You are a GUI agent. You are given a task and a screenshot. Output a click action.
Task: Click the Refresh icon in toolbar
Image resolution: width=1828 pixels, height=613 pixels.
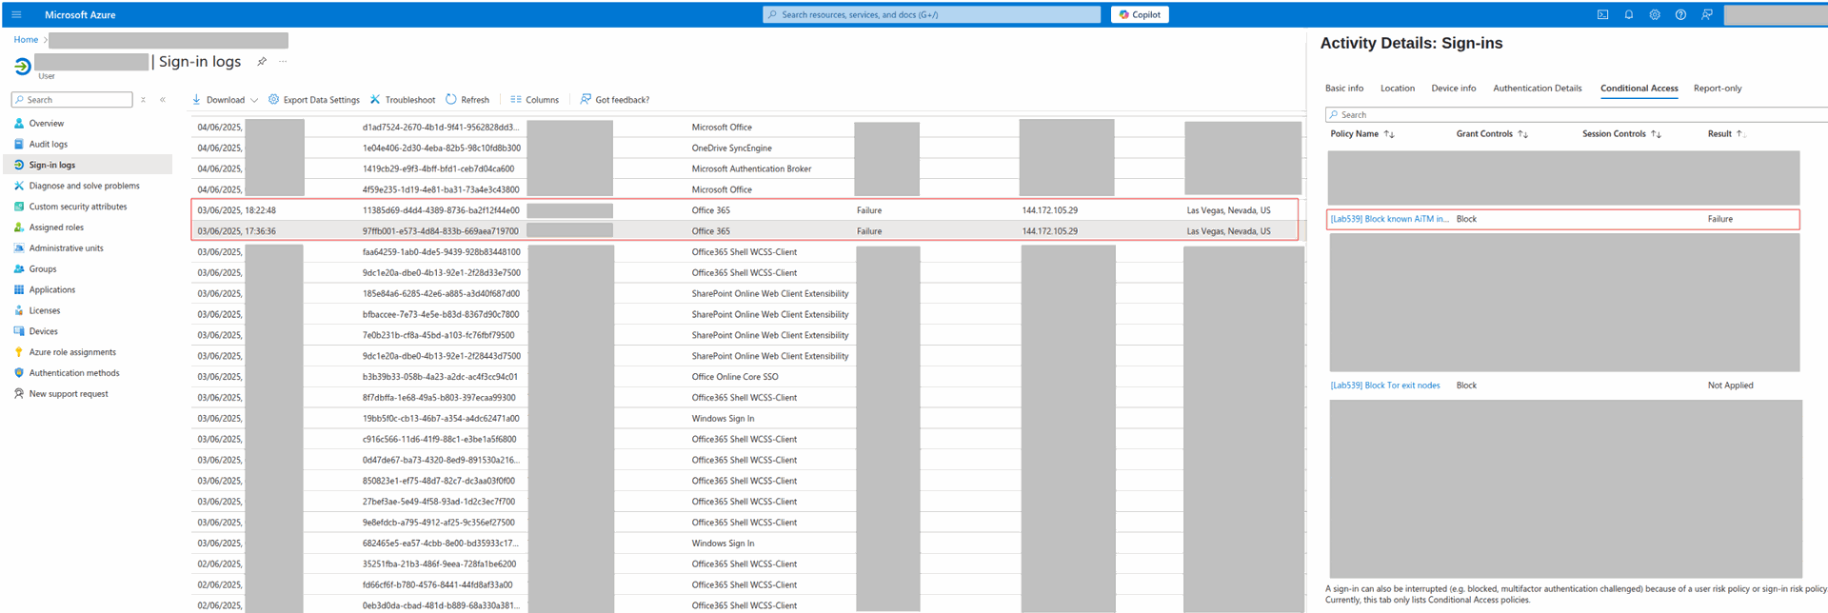451,99
